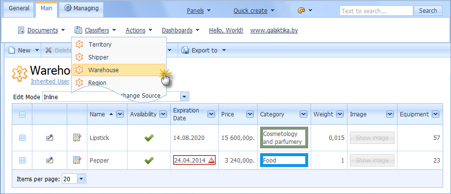Viewport: 451px width, 194px height.
Task: Open the Category column filter dropdown
Action: point(303,114)
